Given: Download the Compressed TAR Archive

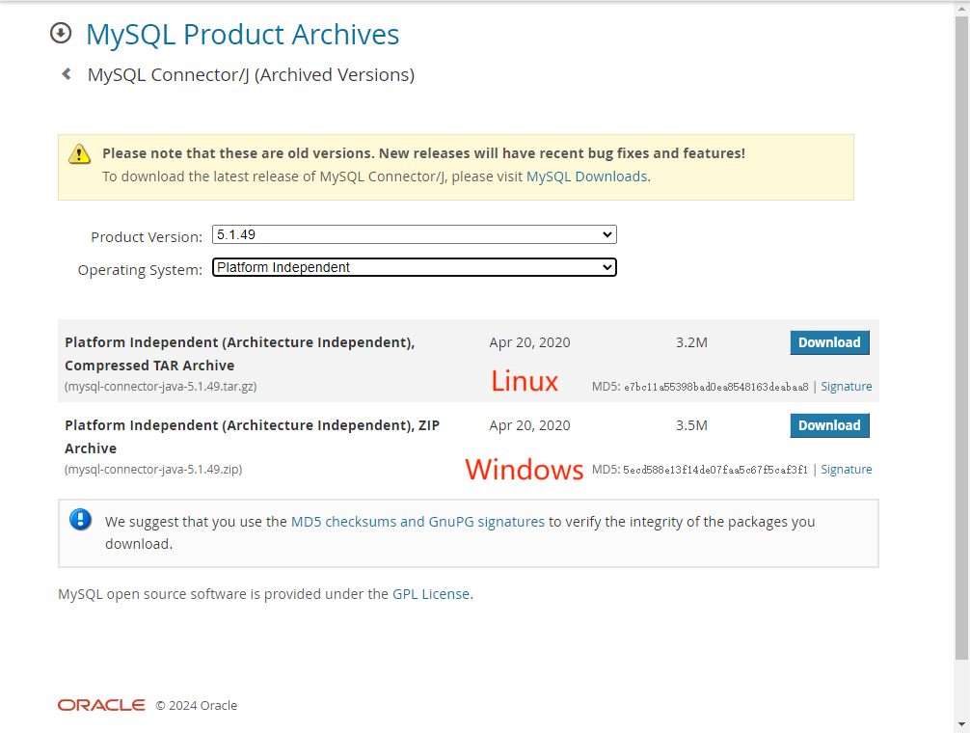Looking at the screenshot, I should tap(829, 342).
